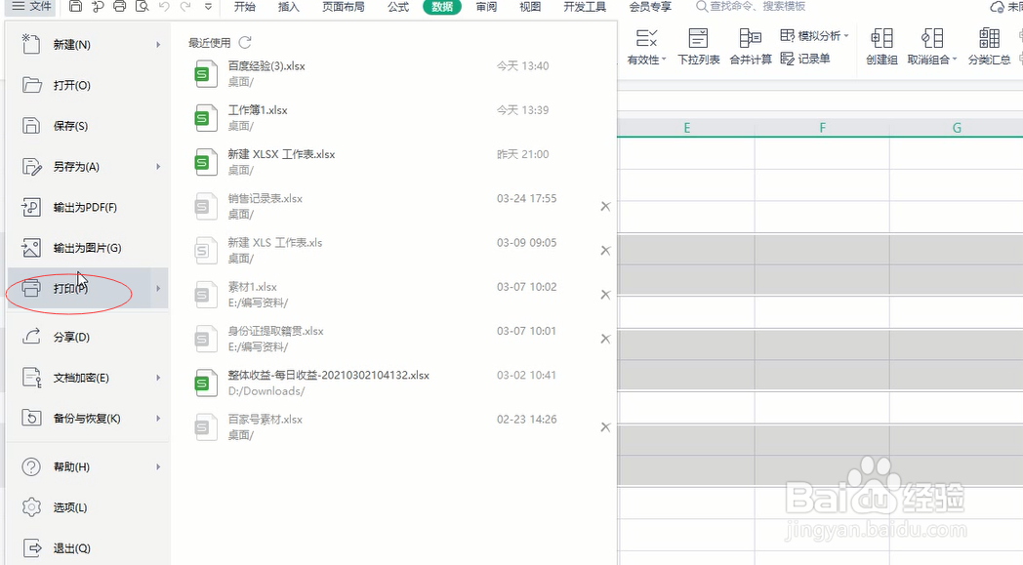Viewport: 1023px width, 565px height.
Task: Remove 素材1.xlsx from recent files
Action: coord(604,295)
